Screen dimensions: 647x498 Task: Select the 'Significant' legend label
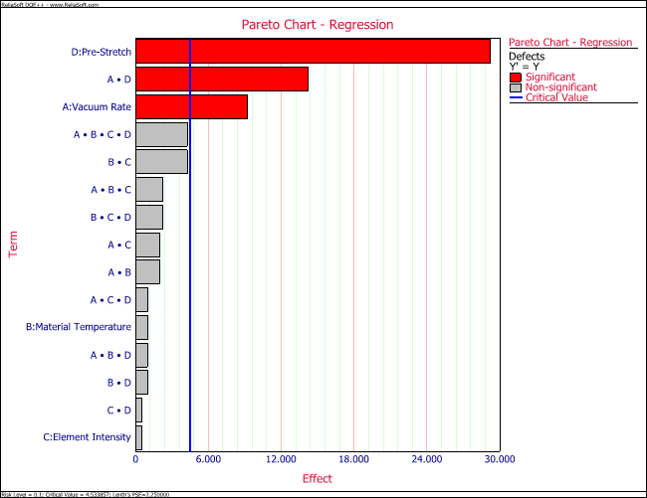point(550,77)
